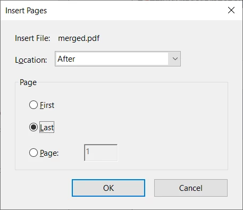Click the "Page:" option label text
Screen dimensions: 243x210
click(49, 153)
